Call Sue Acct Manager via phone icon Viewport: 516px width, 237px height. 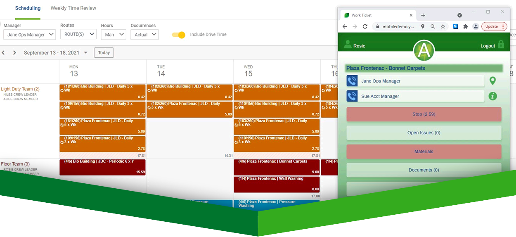pos(352,96)
